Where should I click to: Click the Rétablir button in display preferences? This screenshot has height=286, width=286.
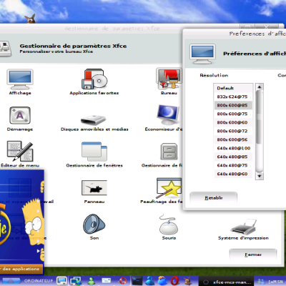tap(214, 198)
